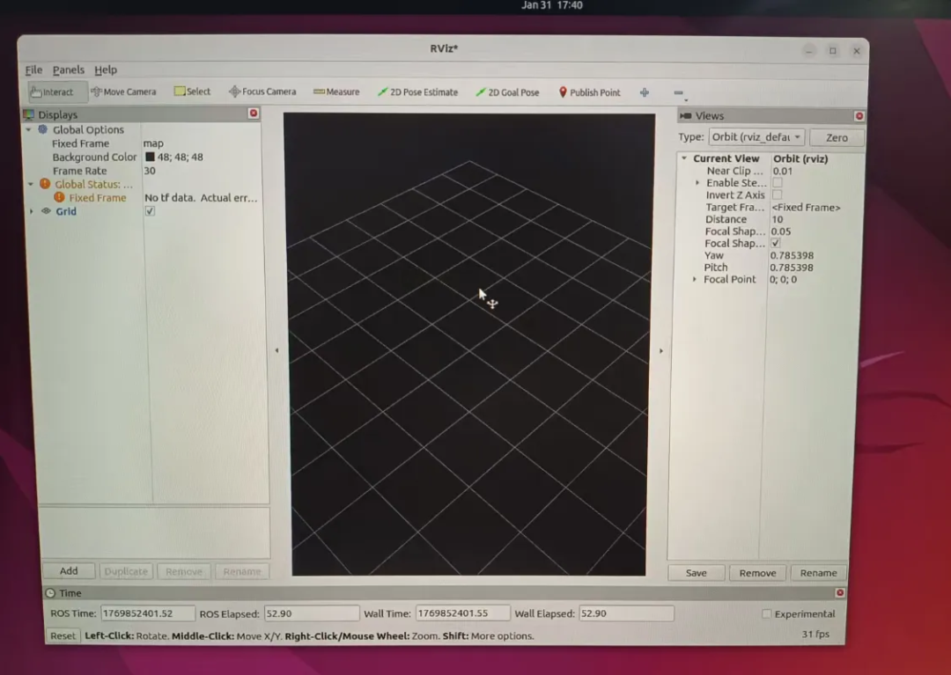Click the Add display button
951x675 pixels.
[x=69, y=571]
